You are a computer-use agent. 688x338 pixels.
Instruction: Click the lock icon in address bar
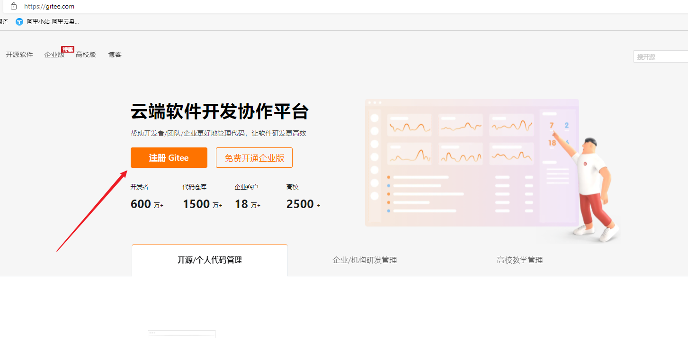[14, 6]
